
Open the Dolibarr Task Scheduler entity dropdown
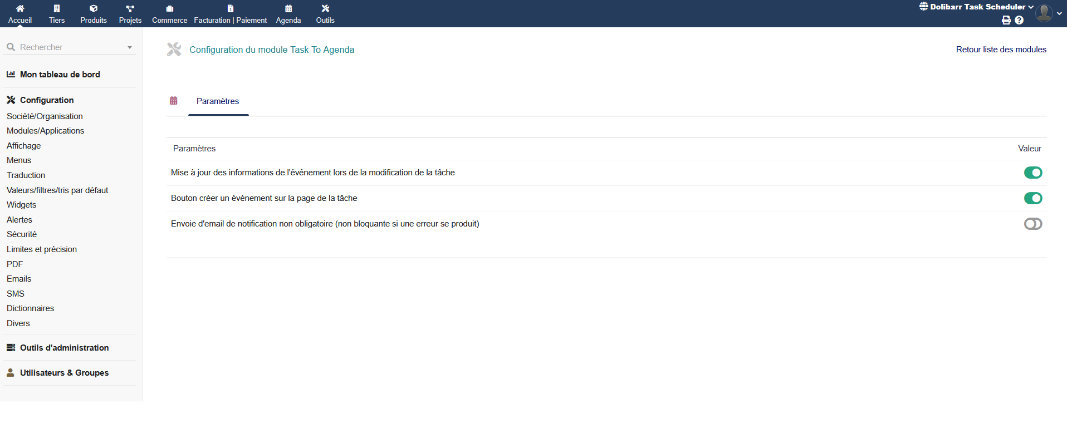pos(977,7)
